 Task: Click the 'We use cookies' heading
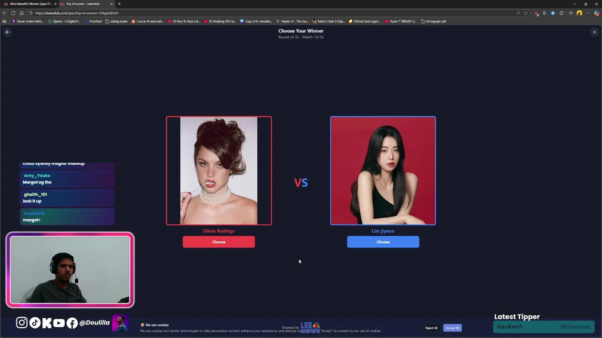pyautogui.click(x=157, y=325)
